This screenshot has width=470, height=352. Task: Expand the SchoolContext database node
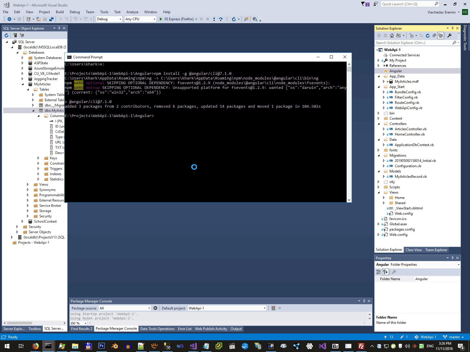[22, 221]
